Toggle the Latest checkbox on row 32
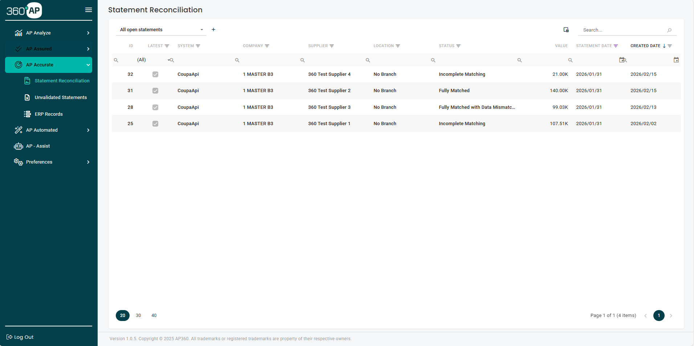This screenshot has width=694, height=346. (x=155, y=74)
